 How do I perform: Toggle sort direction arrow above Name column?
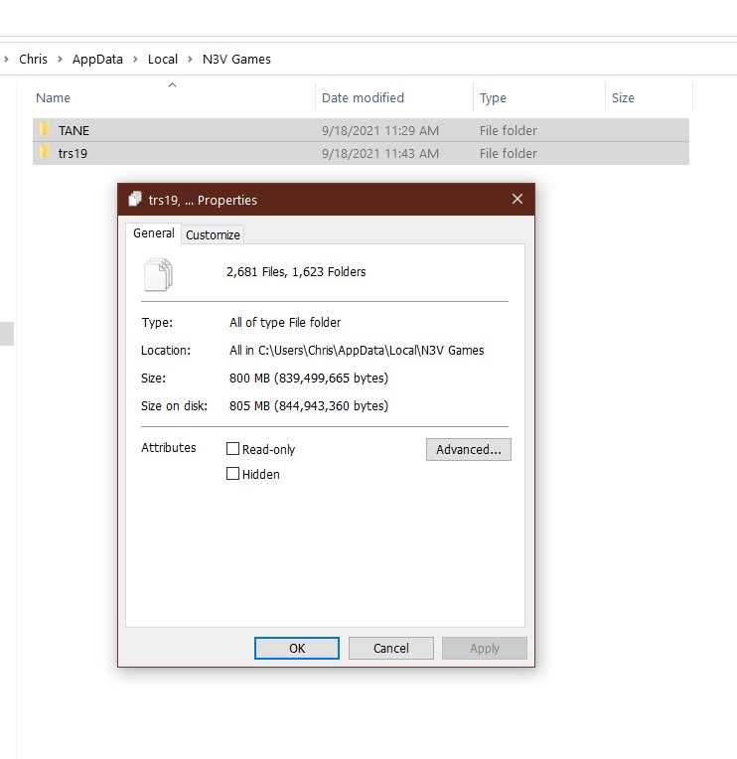[172, 85]
